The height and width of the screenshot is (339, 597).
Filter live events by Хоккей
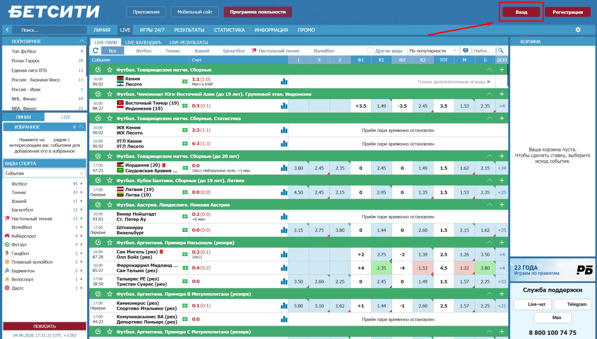[x=202, y=51]
